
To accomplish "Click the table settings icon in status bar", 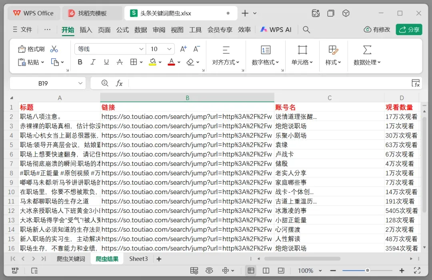I will coord(194,271).
